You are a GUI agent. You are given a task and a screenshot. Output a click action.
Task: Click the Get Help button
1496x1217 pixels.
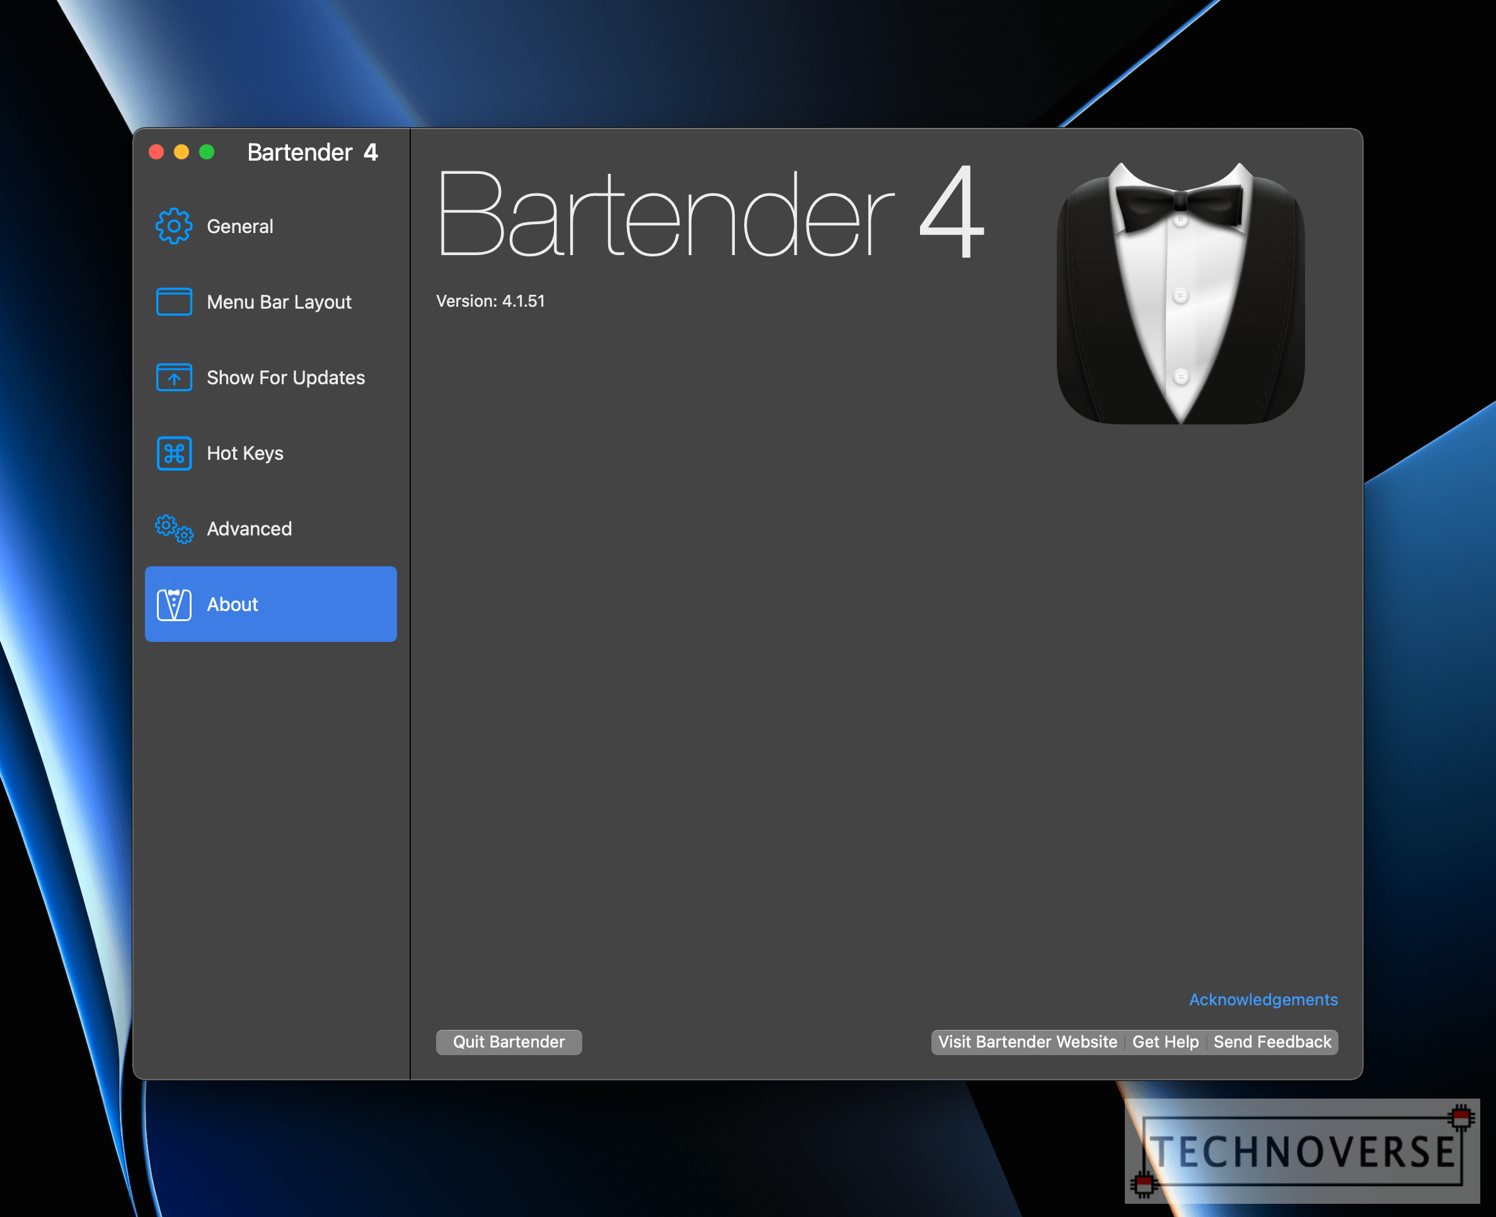[1166, 1042]
